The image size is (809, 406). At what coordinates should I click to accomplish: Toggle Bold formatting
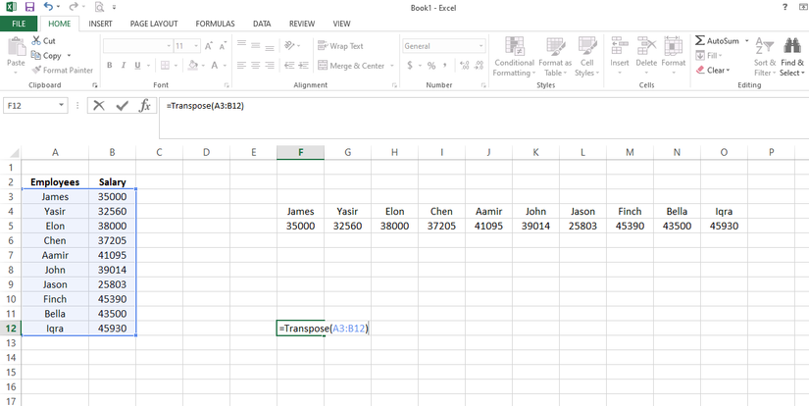tap(110, 66)
